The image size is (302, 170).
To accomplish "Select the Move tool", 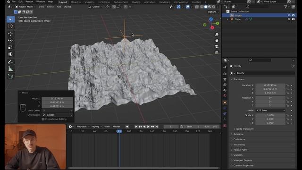I will click(x=10, y=34).
